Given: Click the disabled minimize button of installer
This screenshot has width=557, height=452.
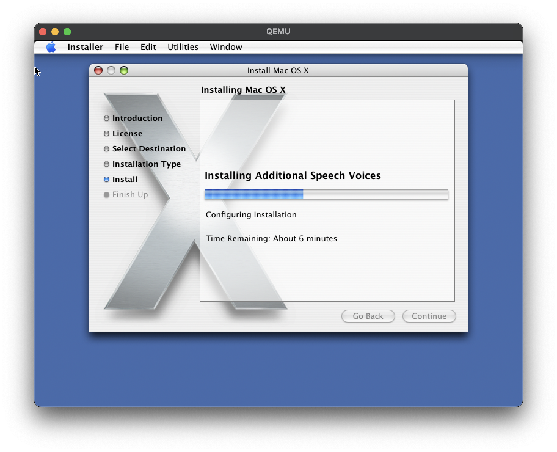Looking at the screenshot, I should [111, 70].
